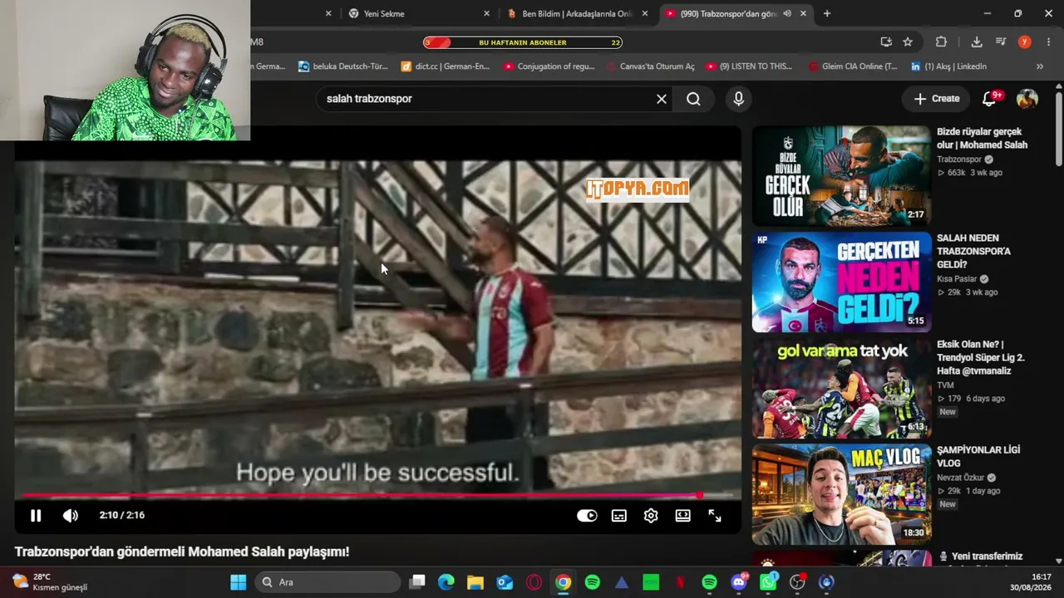Click the YouTube search magnifier button
The image size is (1064, 598).
693,99
